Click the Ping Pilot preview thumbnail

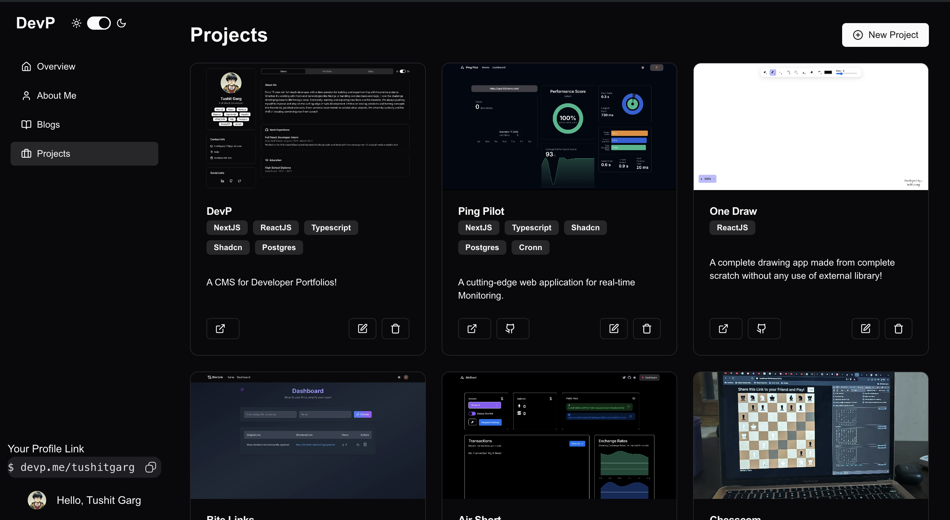tap(559, 126)
